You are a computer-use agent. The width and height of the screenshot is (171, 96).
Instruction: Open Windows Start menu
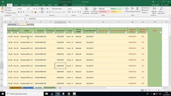pos(3,94)
